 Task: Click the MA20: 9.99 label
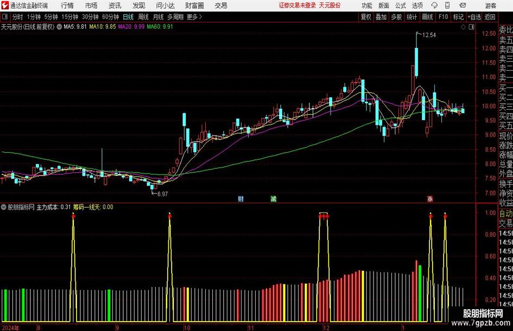(x=131, y=27)
